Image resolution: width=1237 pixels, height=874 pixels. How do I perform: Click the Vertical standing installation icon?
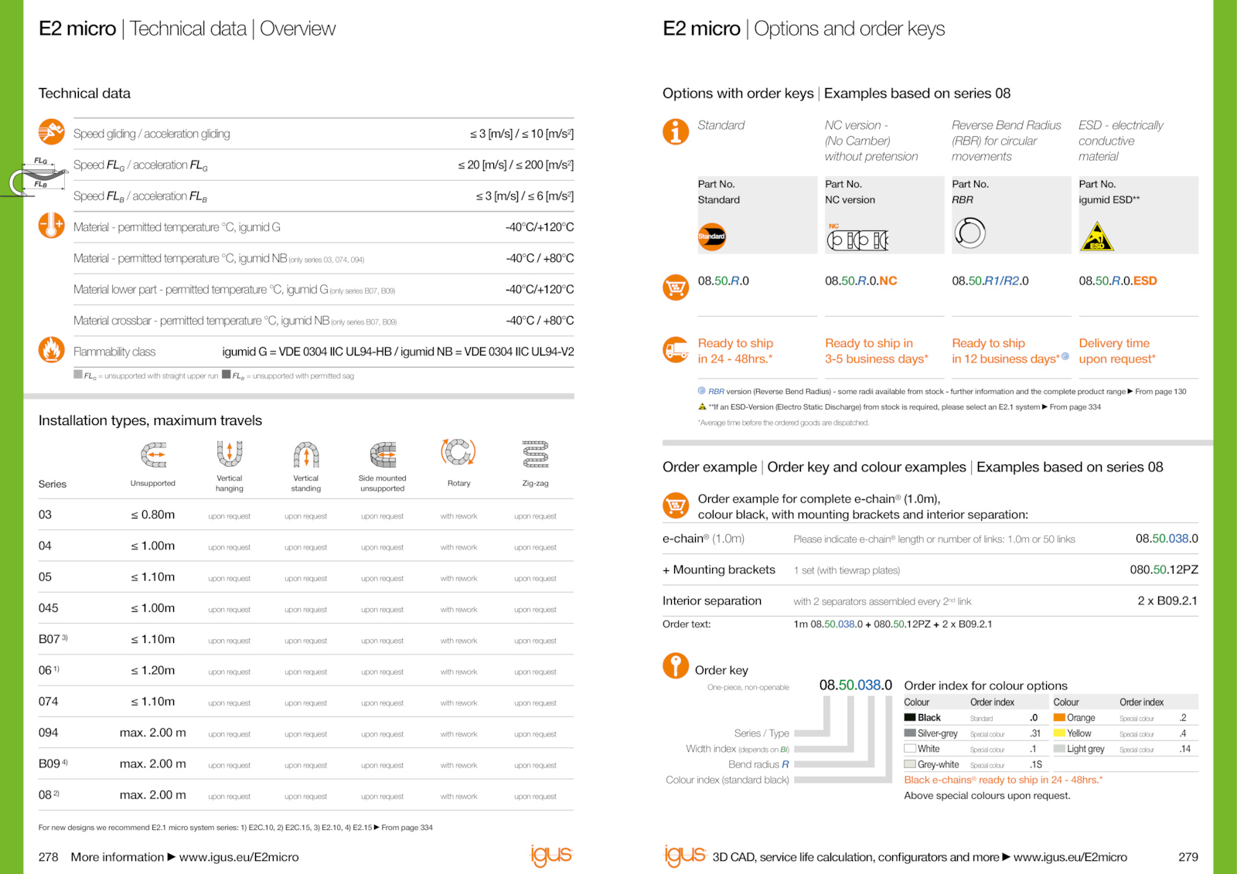pos(306,455)
